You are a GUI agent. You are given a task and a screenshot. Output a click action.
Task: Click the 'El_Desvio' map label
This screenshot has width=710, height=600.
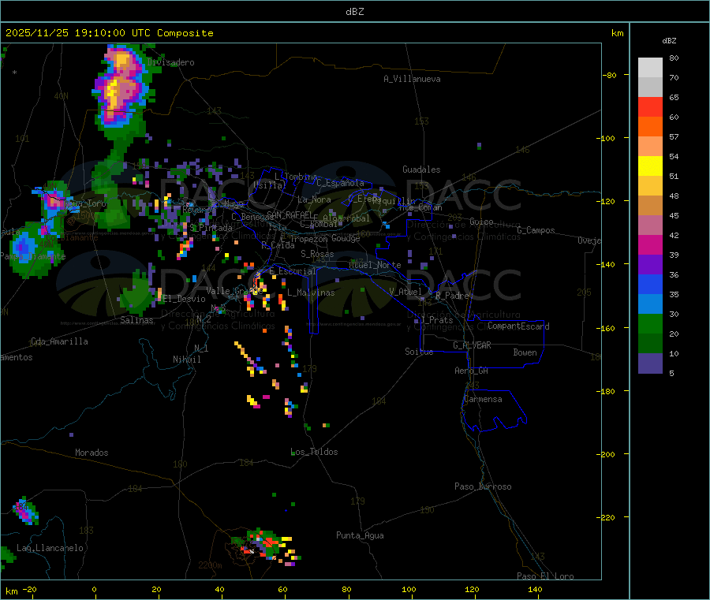[184, 299]
